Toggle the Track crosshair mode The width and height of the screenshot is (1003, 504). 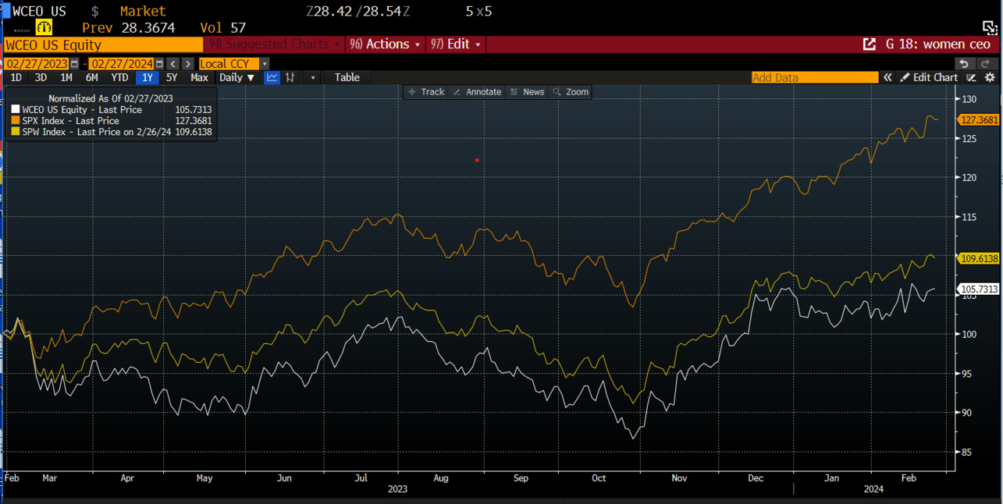(425, 92)
